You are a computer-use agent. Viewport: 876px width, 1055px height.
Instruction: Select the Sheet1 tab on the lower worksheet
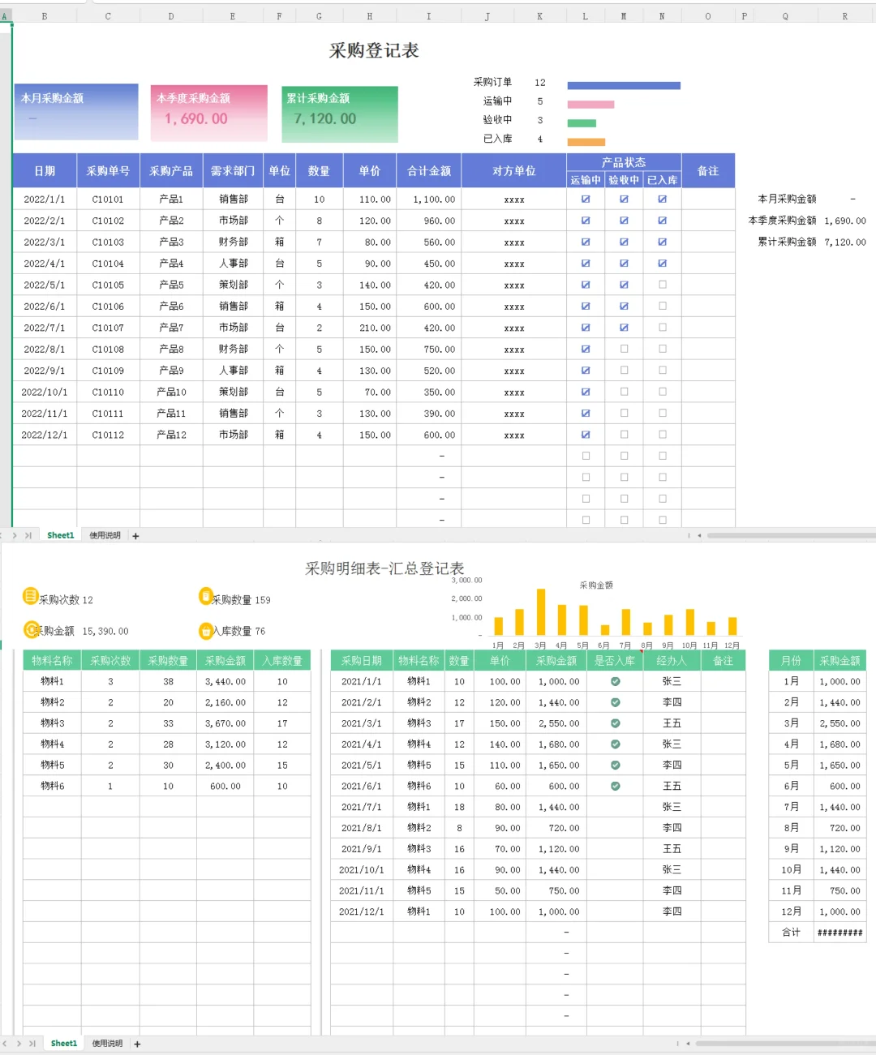point(62,1044)
